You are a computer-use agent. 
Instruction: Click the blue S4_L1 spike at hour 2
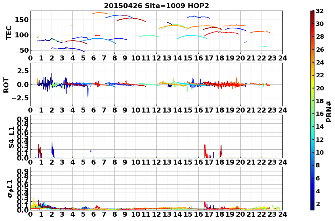pyautogui.click(x=52, y=150)
